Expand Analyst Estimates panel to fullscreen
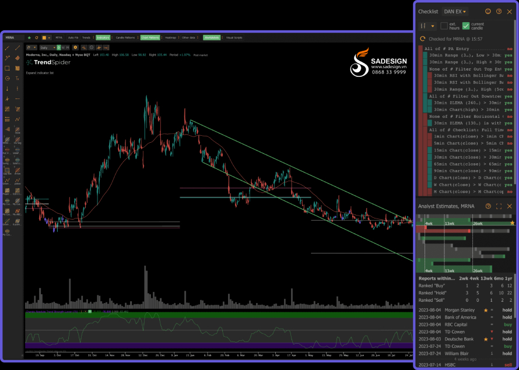This screenshot has height=370, width=519. point(499,206)
